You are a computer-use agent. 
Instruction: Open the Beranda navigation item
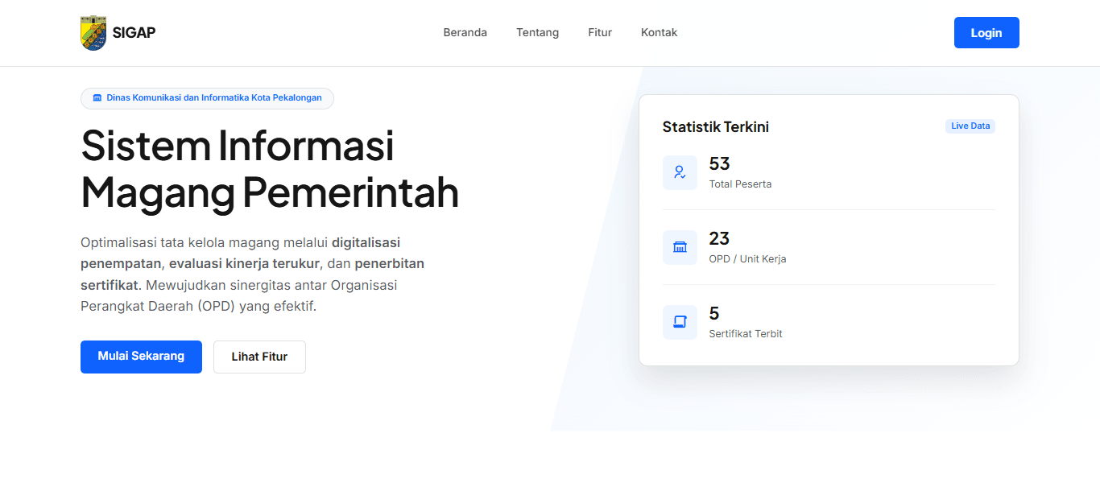pyautogui.click(x=465, y=32)
